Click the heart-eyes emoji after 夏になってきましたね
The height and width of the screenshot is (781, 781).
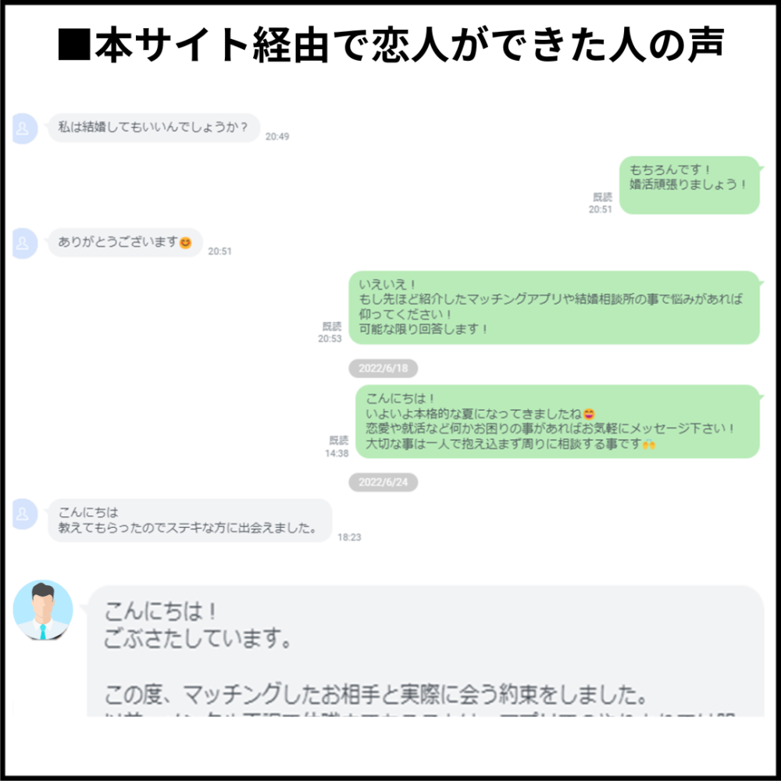589,414
